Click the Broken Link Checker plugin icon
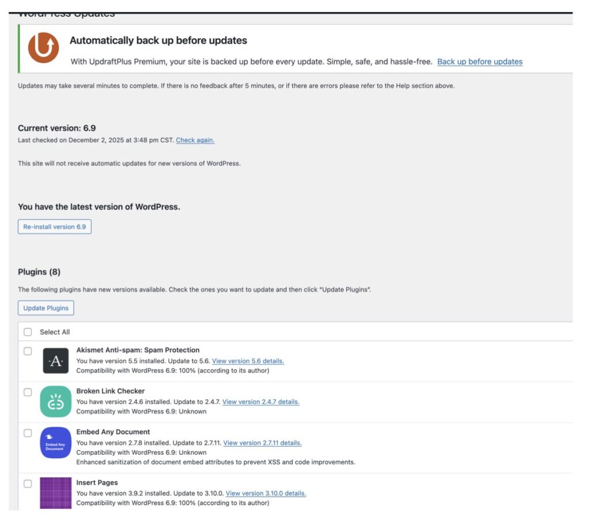Screen dimensions: 590x529 (x=56, y=402)
